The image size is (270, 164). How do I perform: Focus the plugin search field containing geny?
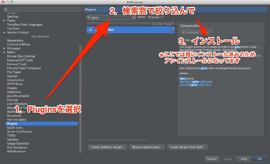click(111, 18)
